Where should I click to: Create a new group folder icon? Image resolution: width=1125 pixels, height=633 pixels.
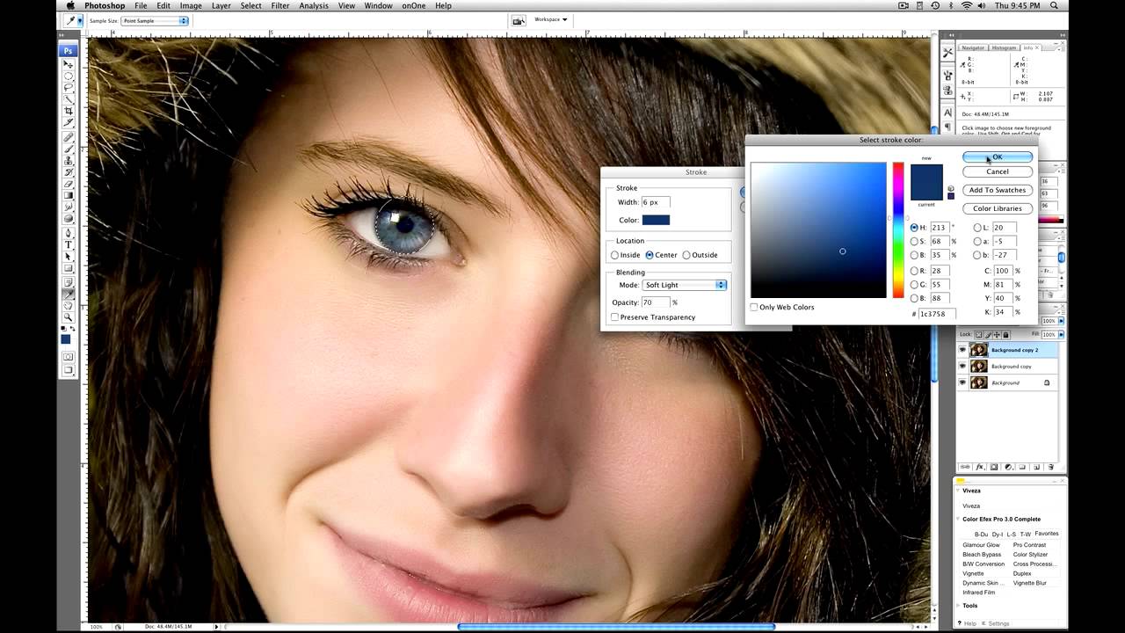(1022, 467)
